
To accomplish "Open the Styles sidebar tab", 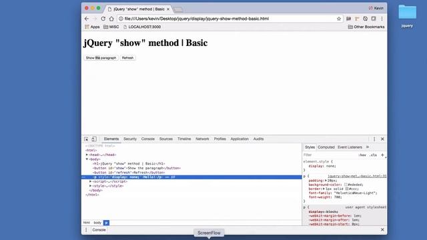I will tap(310, 147).
